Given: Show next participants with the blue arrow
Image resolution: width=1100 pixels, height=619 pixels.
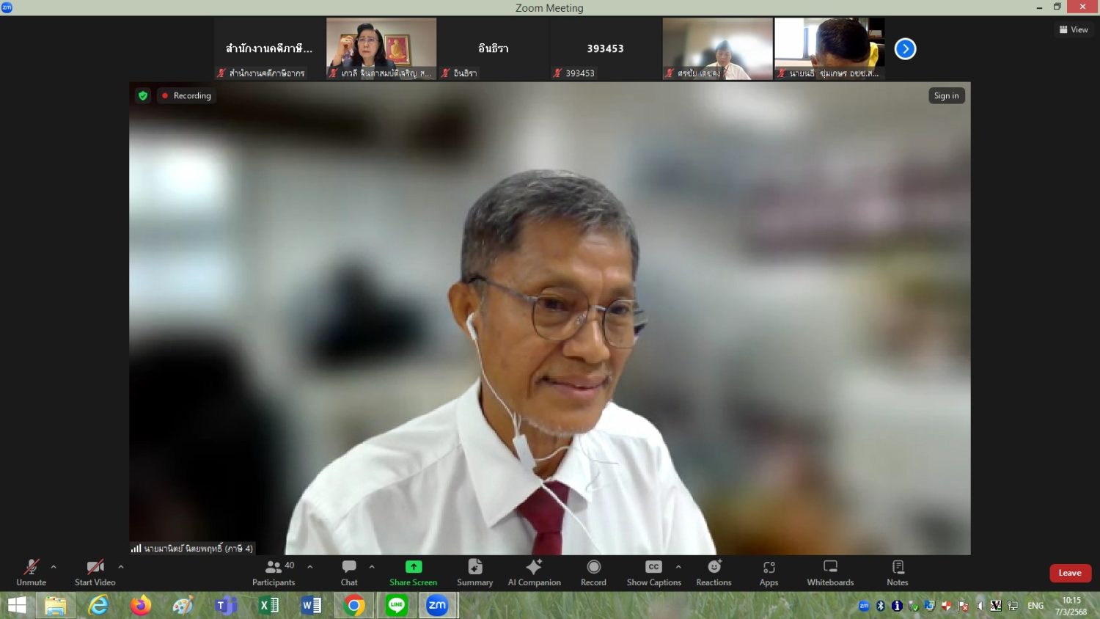Looking at the screenshot, I should [905, 49].
